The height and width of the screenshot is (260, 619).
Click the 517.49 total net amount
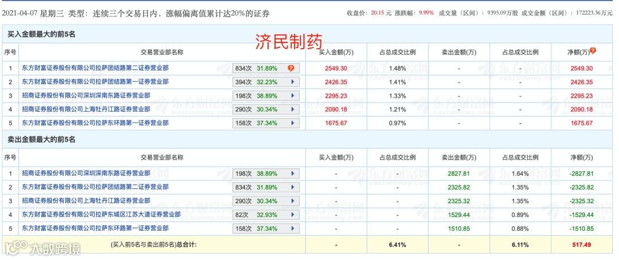coord(582,245)
